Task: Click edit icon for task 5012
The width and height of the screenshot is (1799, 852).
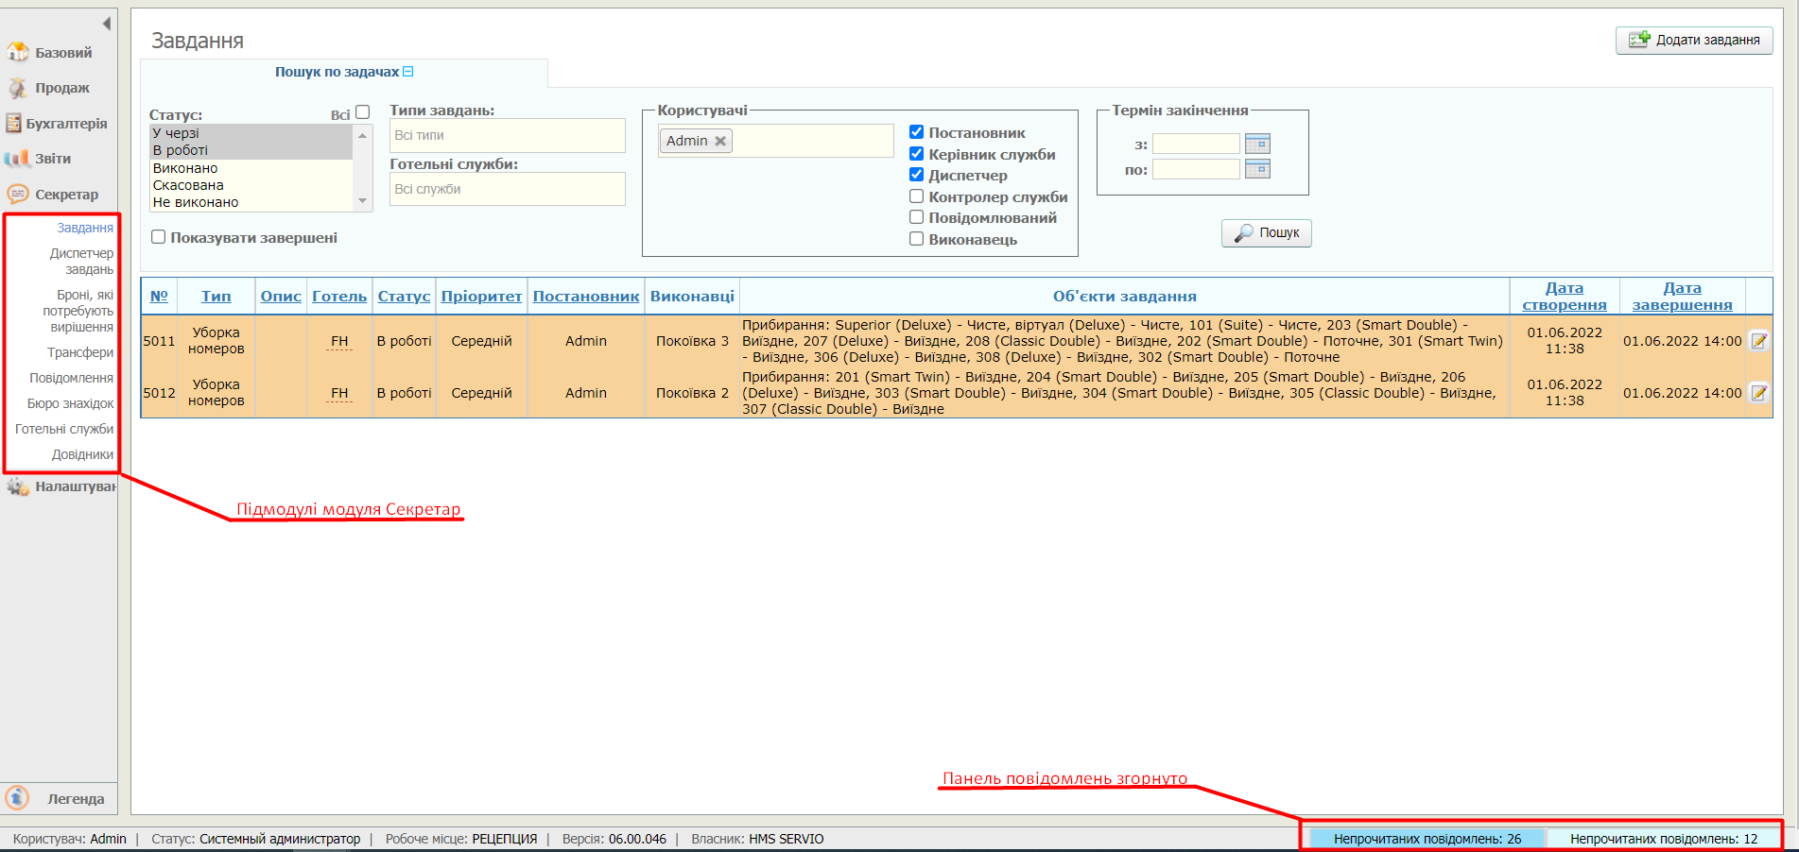Action: [x=1758, y=393]
